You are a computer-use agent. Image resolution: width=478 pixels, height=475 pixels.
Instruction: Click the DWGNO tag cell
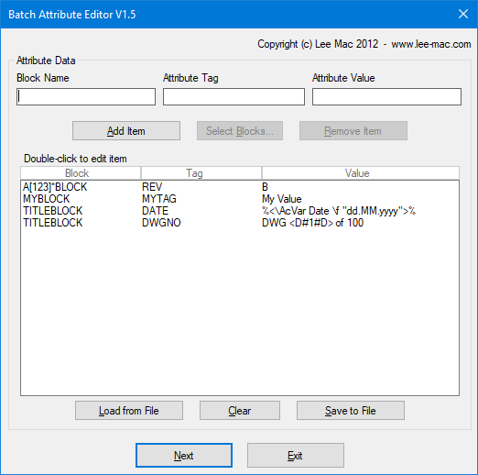tap(161, 223)
